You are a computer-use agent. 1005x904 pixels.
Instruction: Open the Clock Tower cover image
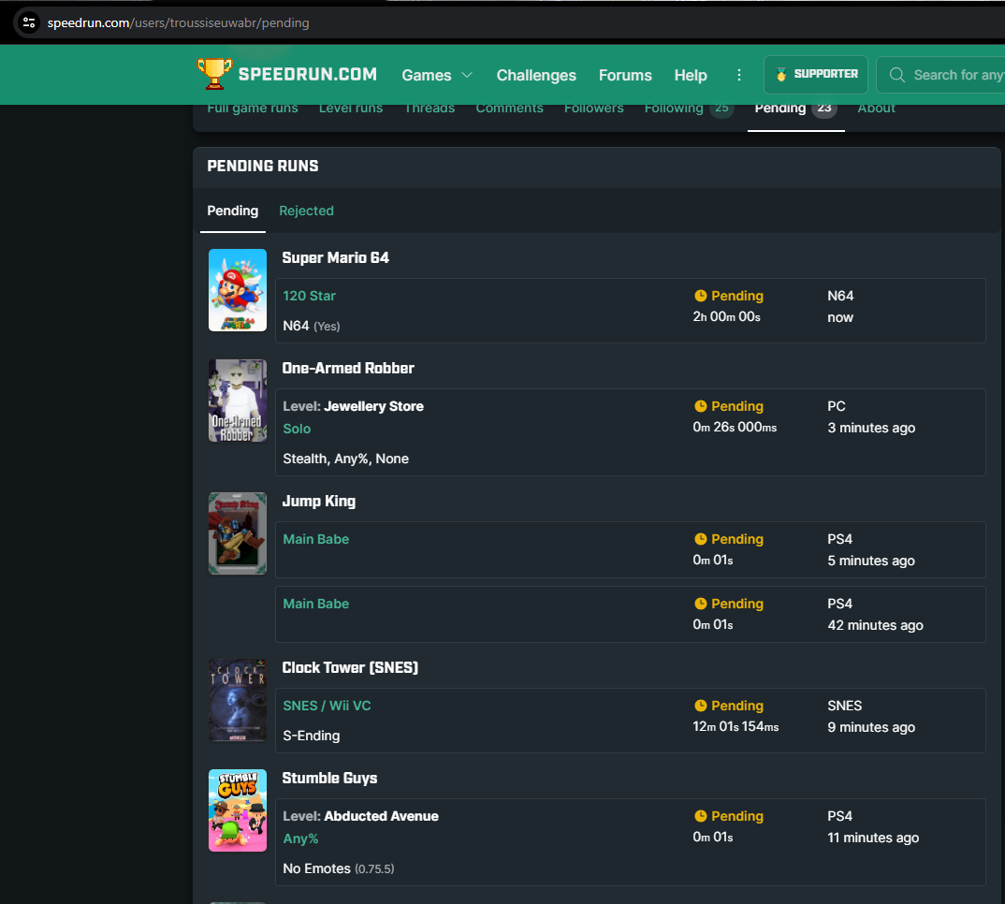(238, 700)
